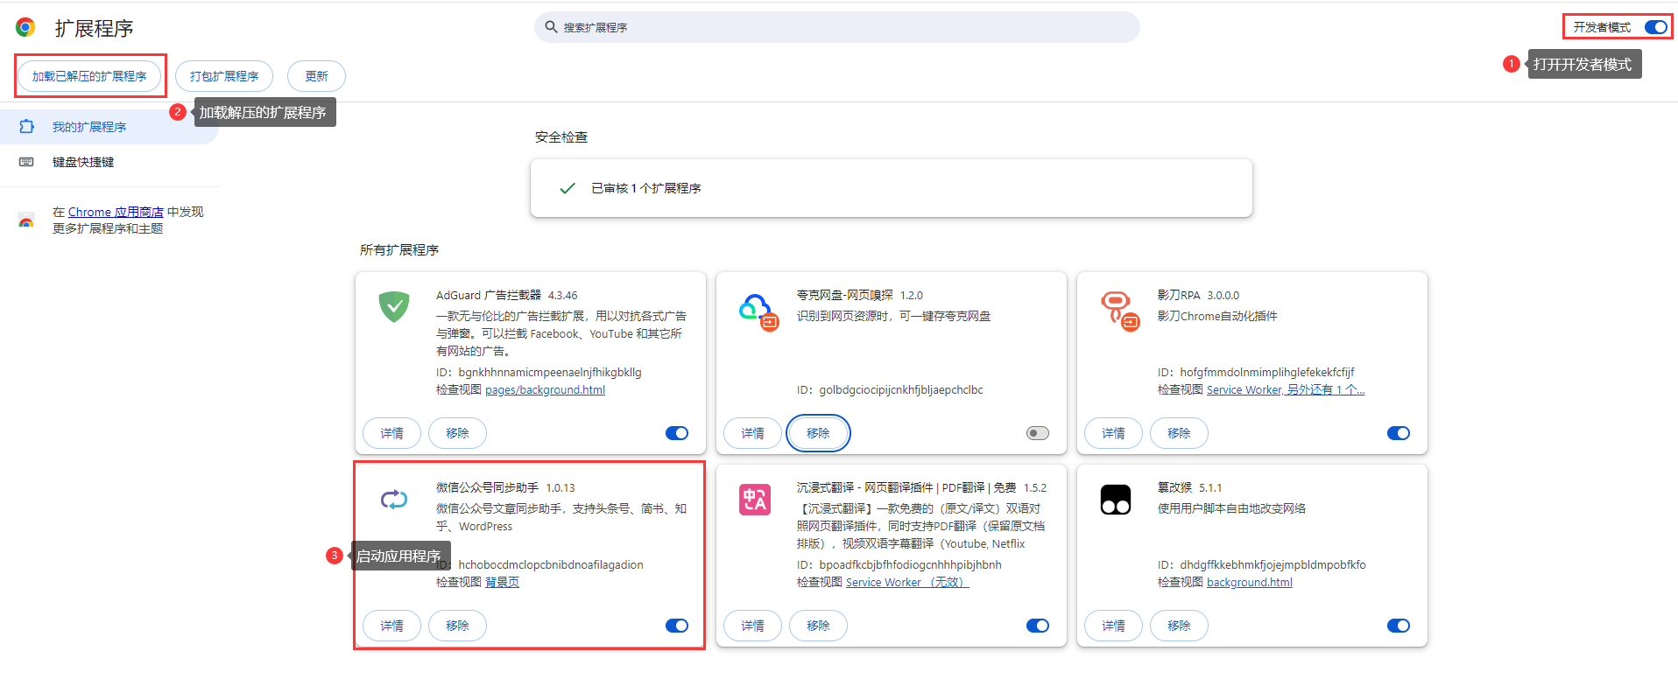Click 移除 for 影刀RPA
Screen dimensions: 1678x686
click(x=1179, y=433)
